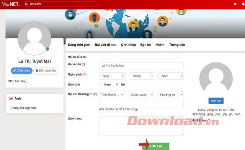Screen dimensions: 245x150
Task: Open notifications bell icon
Action: (x=243, y=4)
